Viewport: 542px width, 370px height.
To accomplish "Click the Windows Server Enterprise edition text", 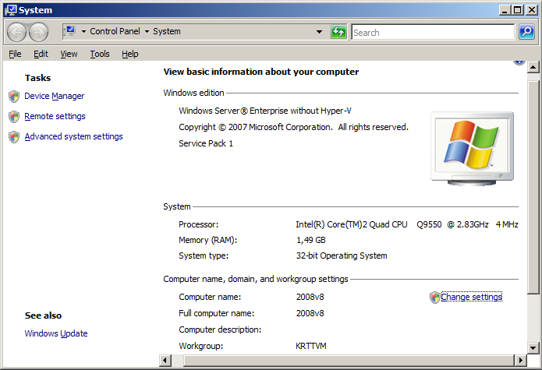I will [265, 111].
